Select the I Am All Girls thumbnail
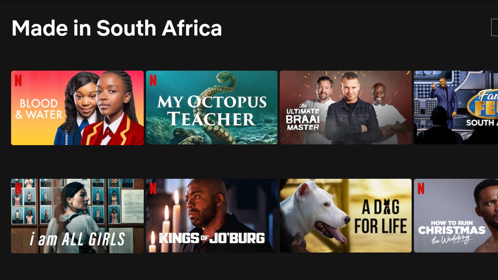Image resolution: width=498 pixels, height=280 pixels. tap(77, 216)
